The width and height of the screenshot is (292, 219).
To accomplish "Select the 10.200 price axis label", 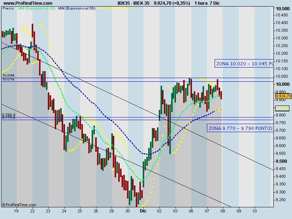I will pos(282,53).
